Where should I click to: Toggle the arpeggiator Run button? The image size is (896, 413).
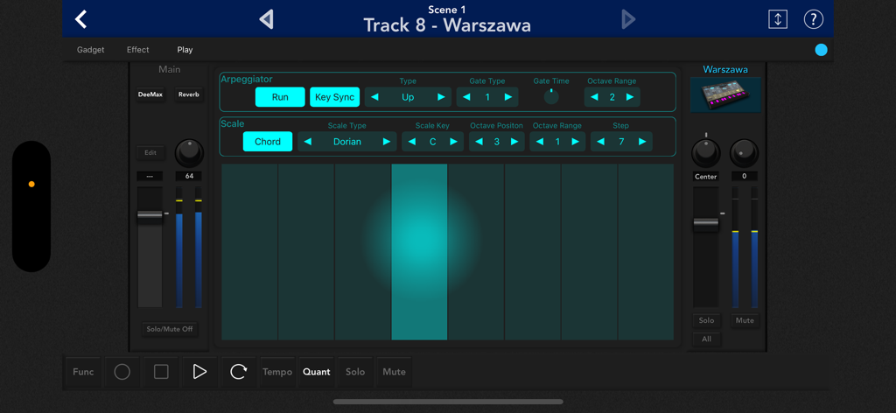pos(280,97)
